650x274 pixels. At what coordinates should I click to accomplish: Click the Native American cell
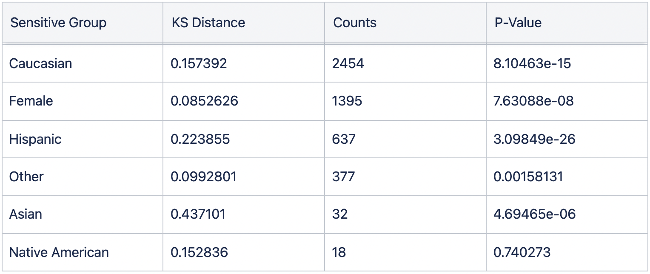point(59,252)
